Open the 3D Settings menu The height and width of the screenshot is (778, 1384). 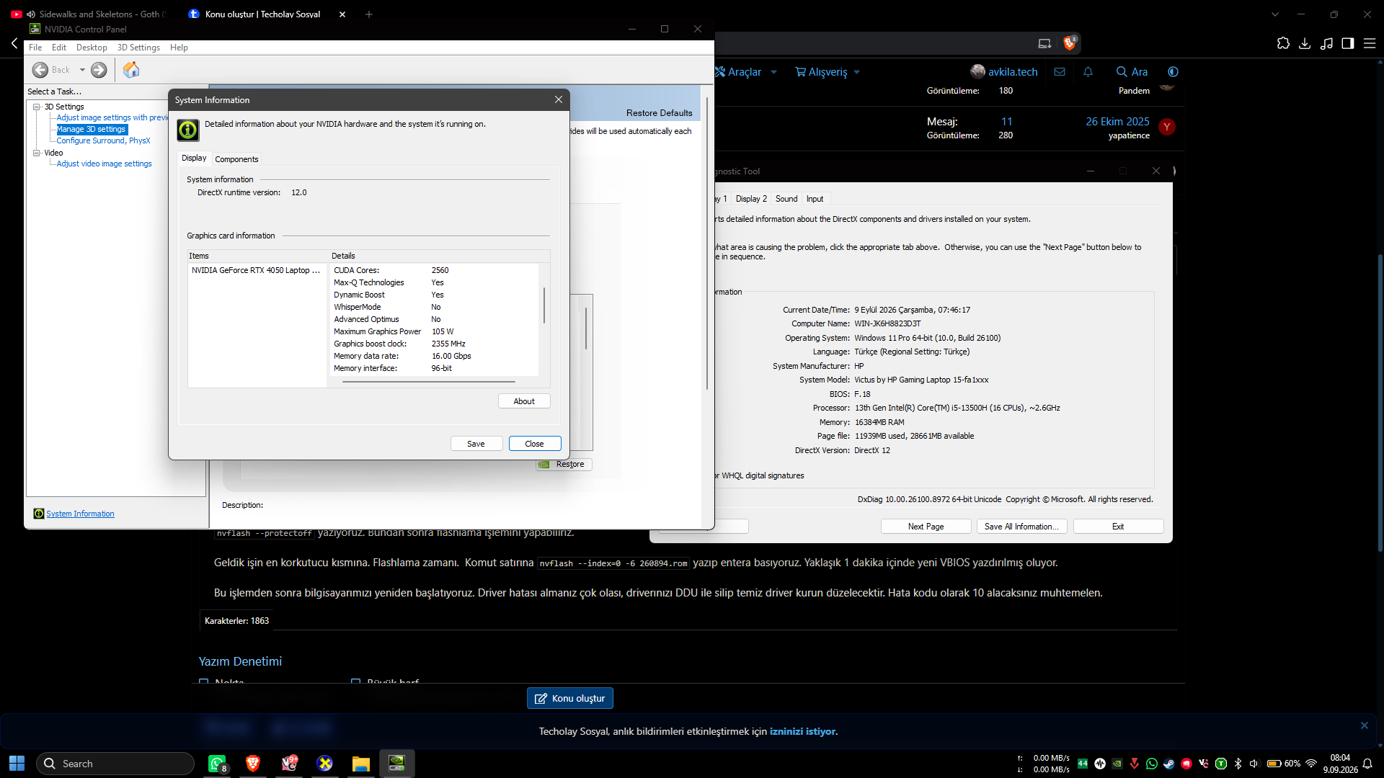click(138, 48)
